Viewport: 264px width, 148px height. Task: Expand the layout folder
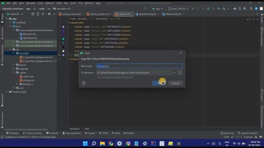[x=14, y=65]
